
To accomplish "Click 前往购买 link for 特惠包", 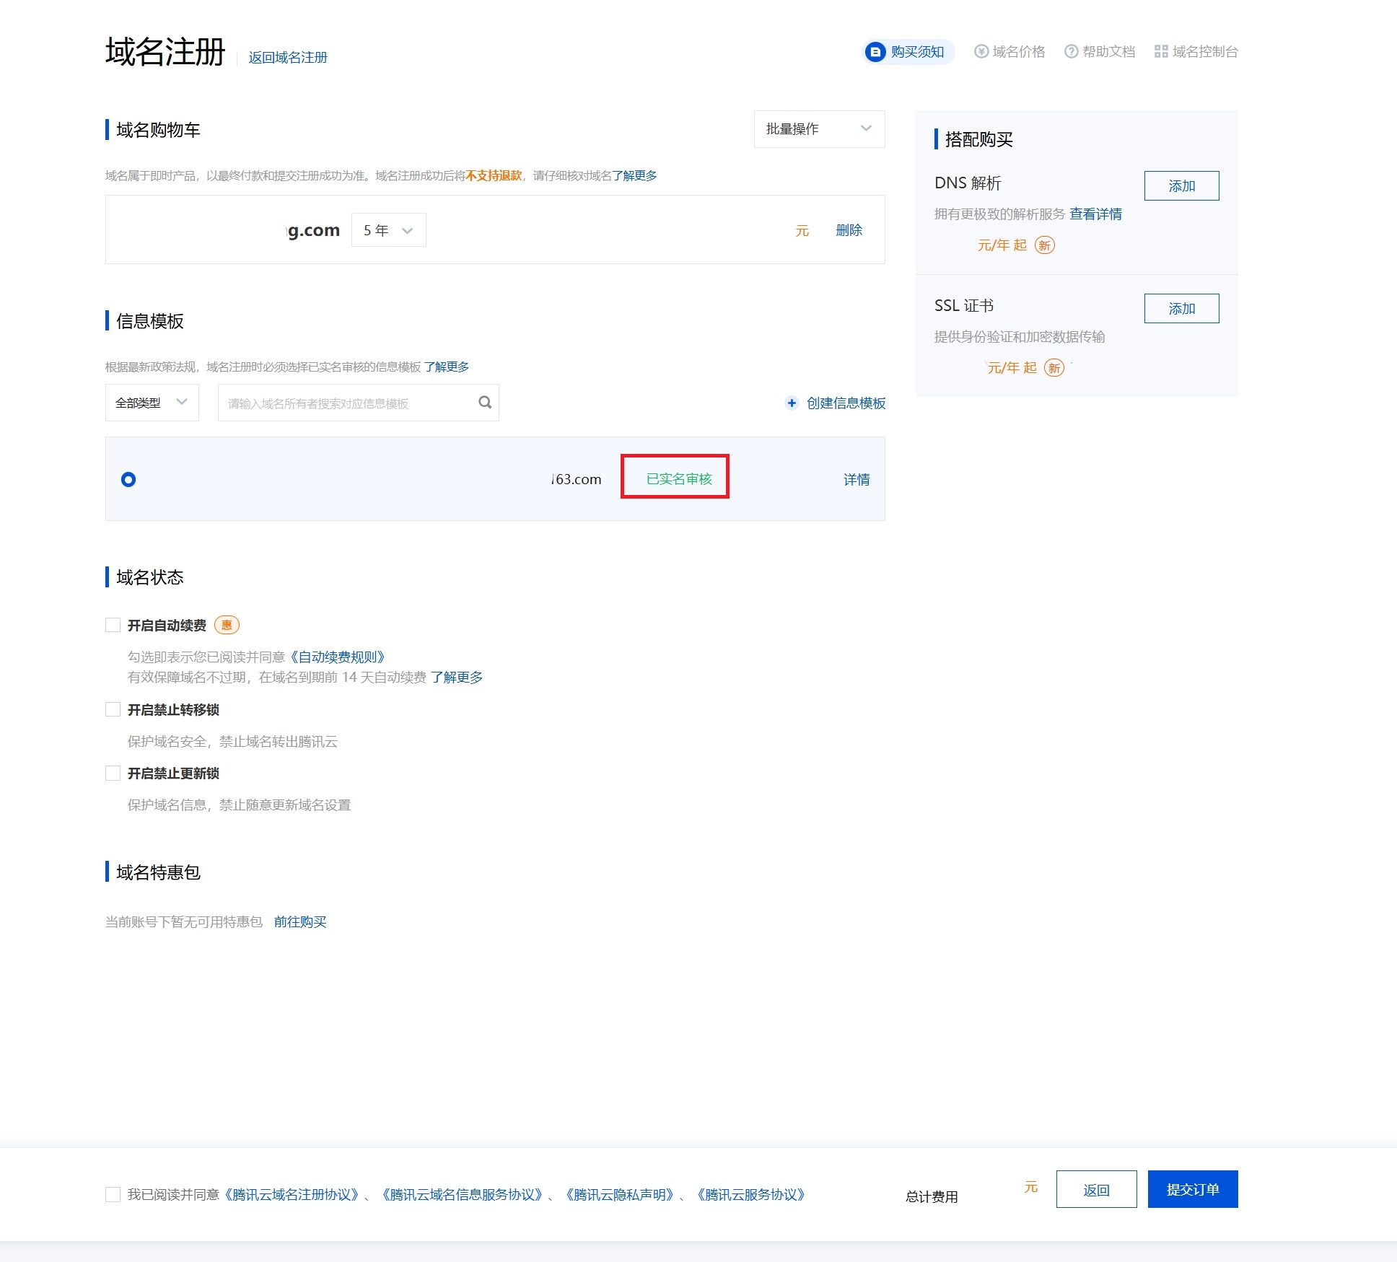I will pos(300,921).
